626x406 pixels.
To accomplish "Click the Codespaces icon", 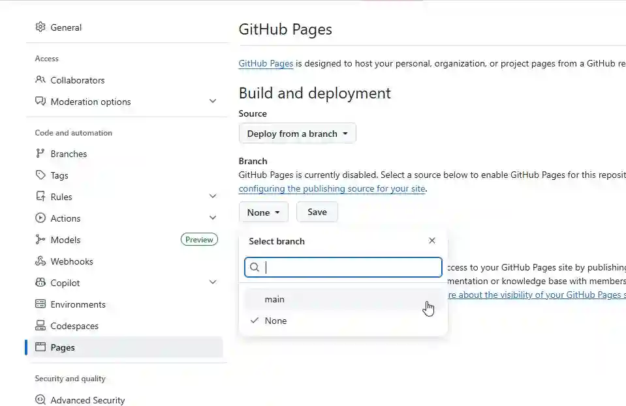I will coord(40,326).
